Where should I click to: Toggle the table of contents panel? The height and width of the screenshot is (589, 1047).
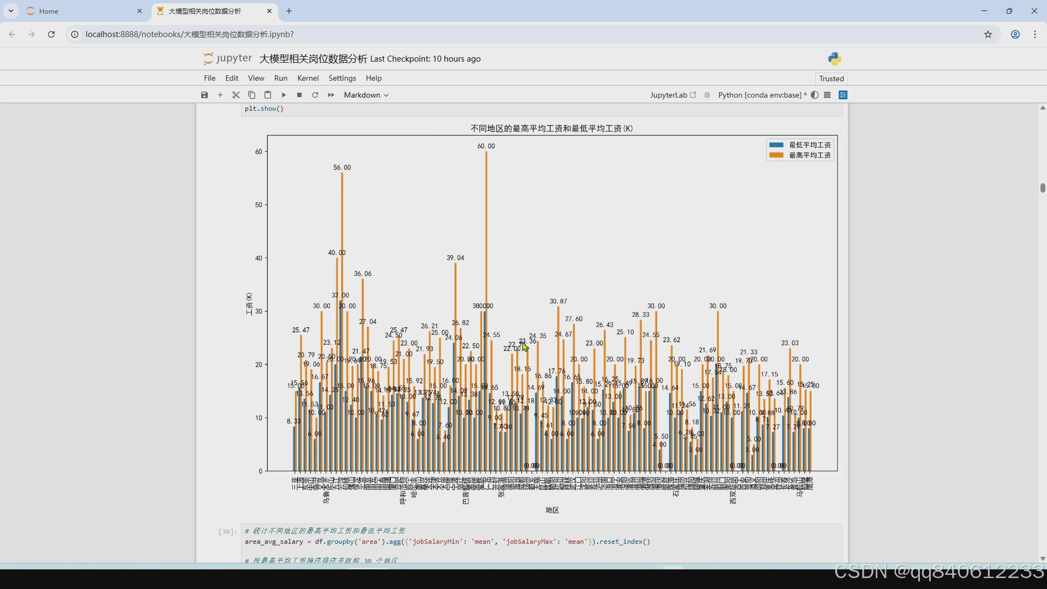[827, 95]
